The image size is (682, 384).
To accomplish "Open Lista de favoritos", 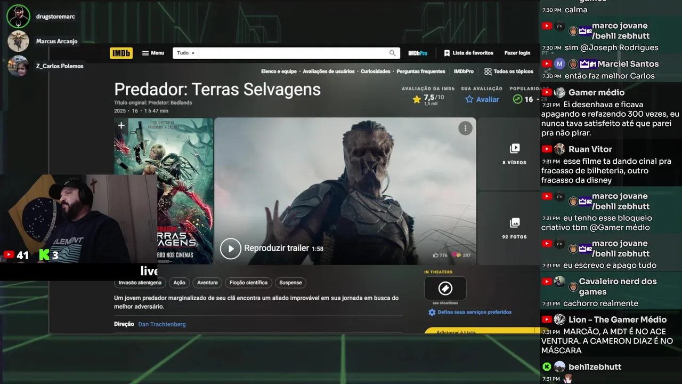I will pyautogui.click(x=468, y=53).
